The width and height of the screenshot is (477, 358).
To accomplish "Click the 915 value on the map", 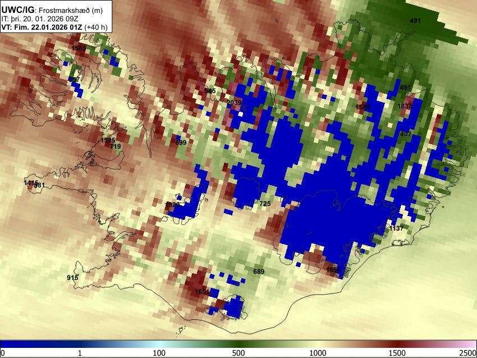I will pos(72,278).
